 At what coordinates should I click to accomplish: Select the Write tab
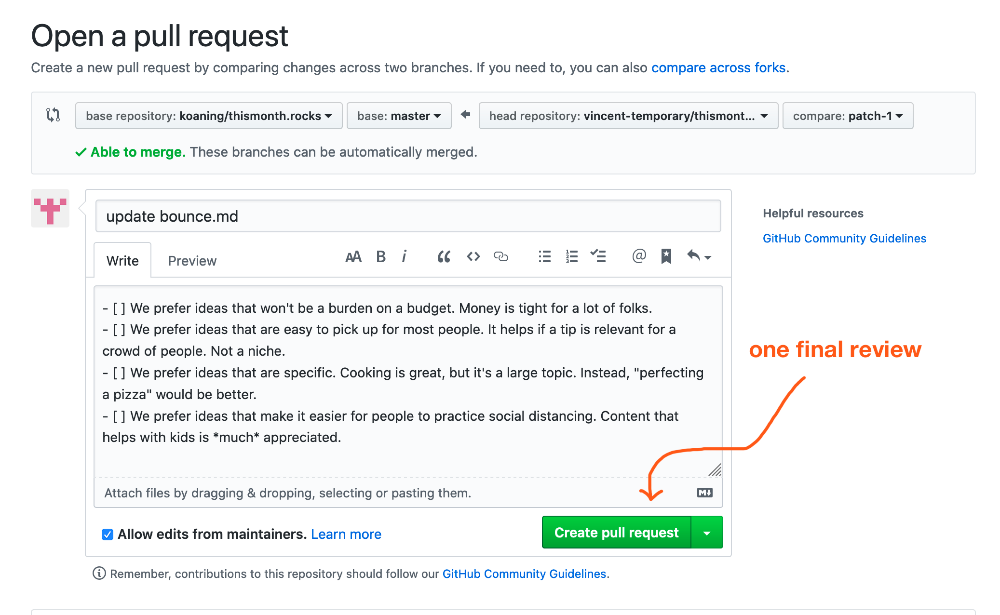122,260
